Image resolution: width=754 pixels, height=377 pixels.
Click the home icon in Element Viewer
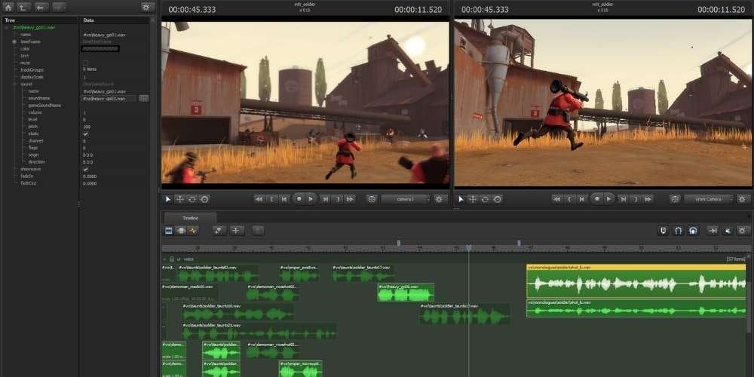[x=8, y=8]
